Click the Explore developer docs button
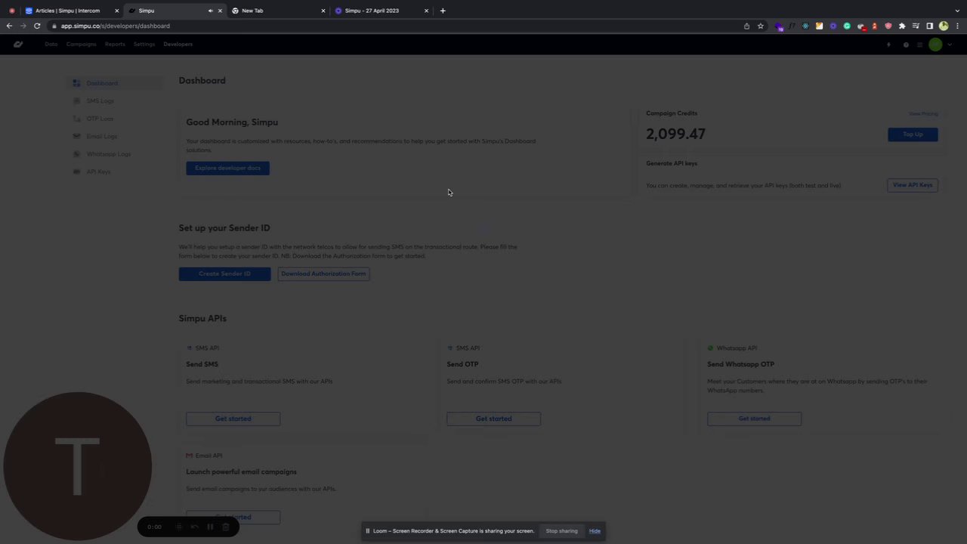The image size is (967, 544). 227,168
